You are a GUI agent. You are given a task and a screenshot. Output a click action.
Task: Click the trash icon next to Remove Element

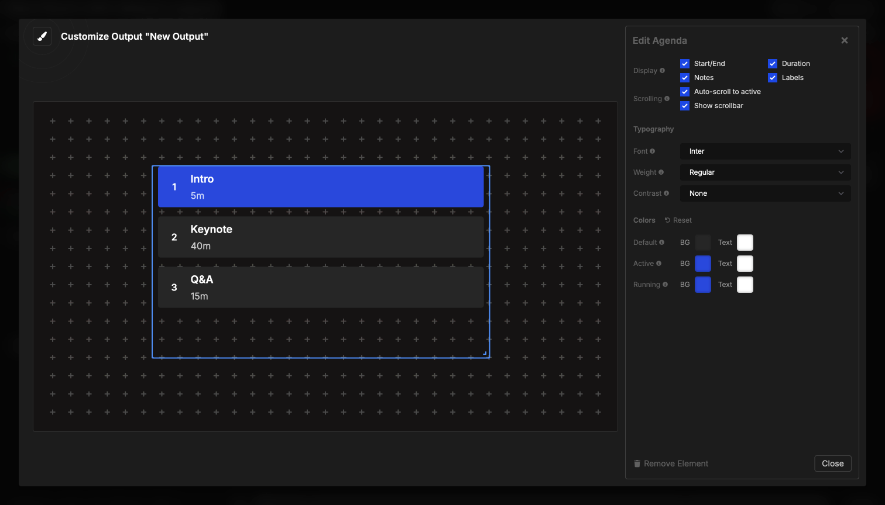[637, 463]
